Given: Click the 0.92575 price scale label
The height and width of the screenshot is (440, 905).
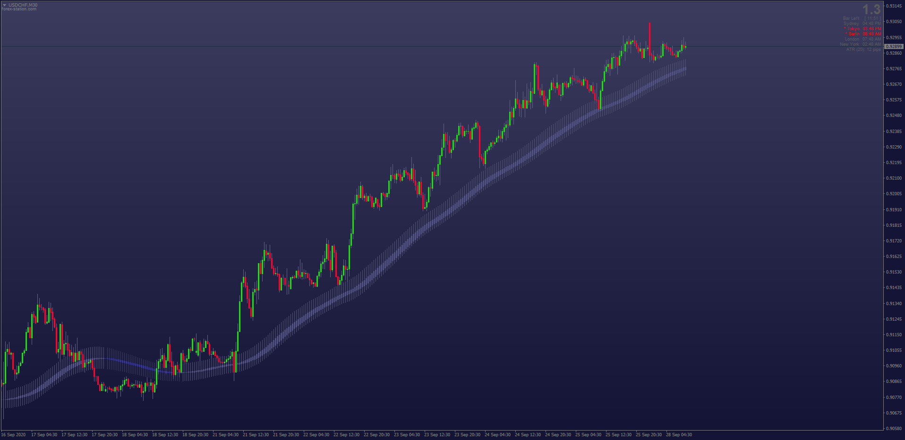Looking at the screenshot, I should (x=894, y=100).
